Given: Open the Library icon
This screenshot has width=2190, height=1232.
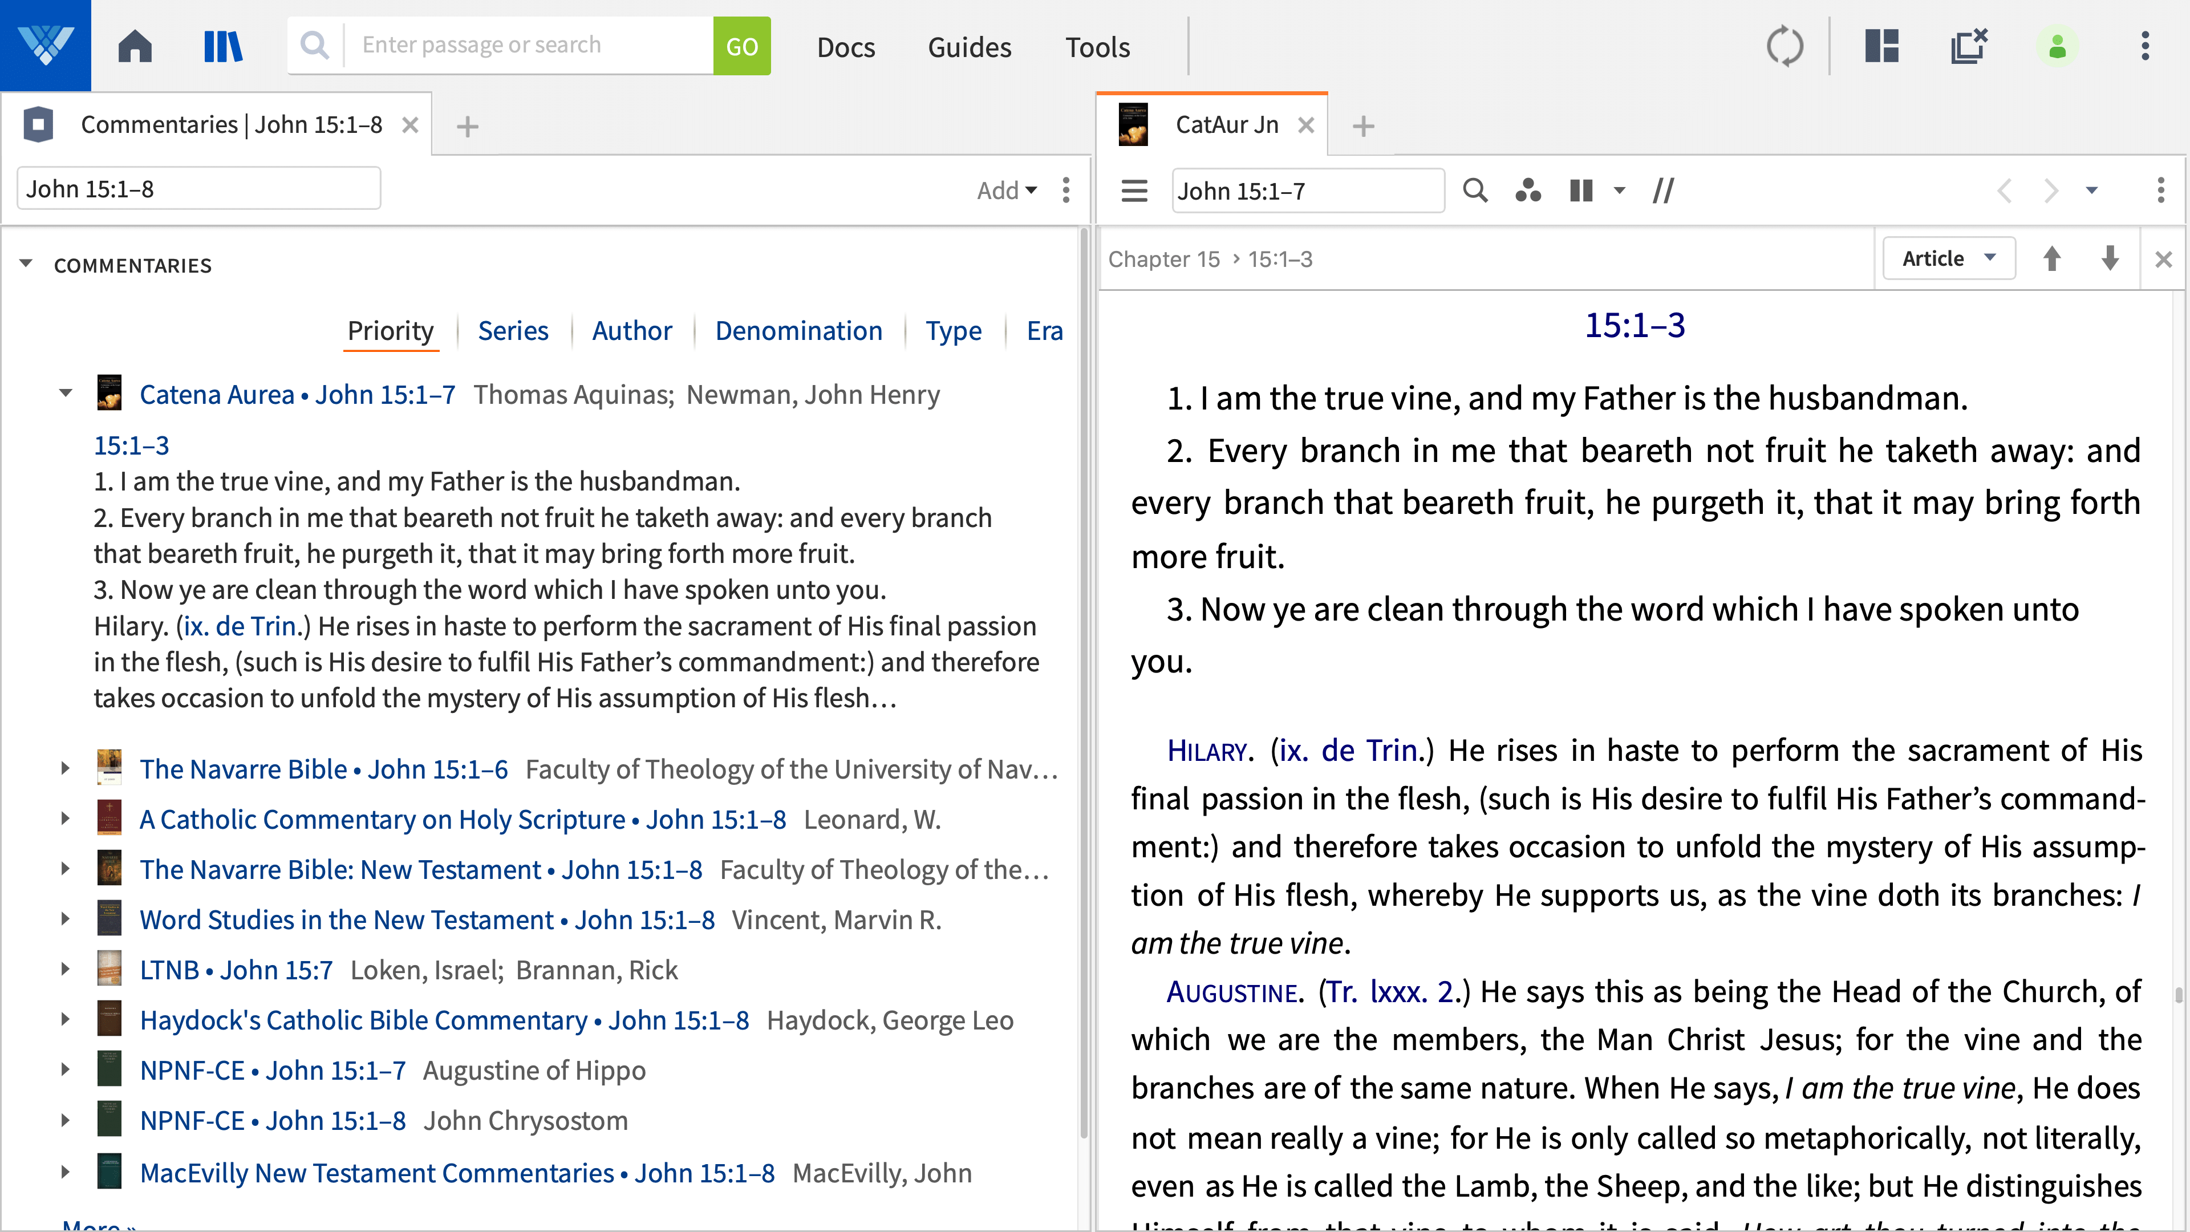Looking at the screenshot, I should (224, 46).
